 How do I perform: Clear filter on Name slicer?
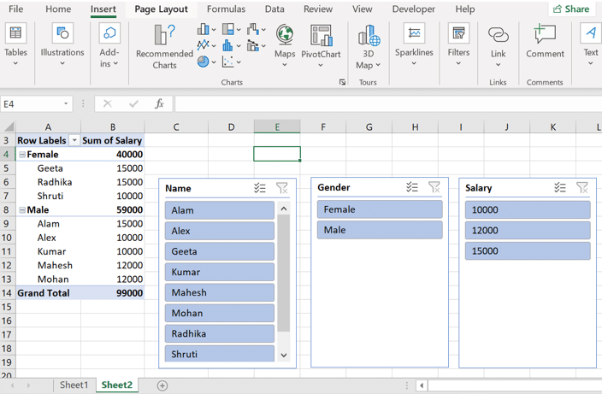282,188
